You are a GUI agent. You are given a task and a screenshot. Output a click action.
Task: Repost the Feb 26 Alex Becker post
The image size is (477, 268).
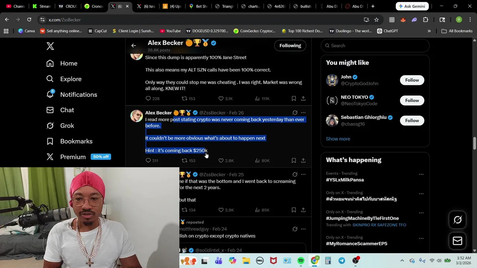click(x=188, y=160)
